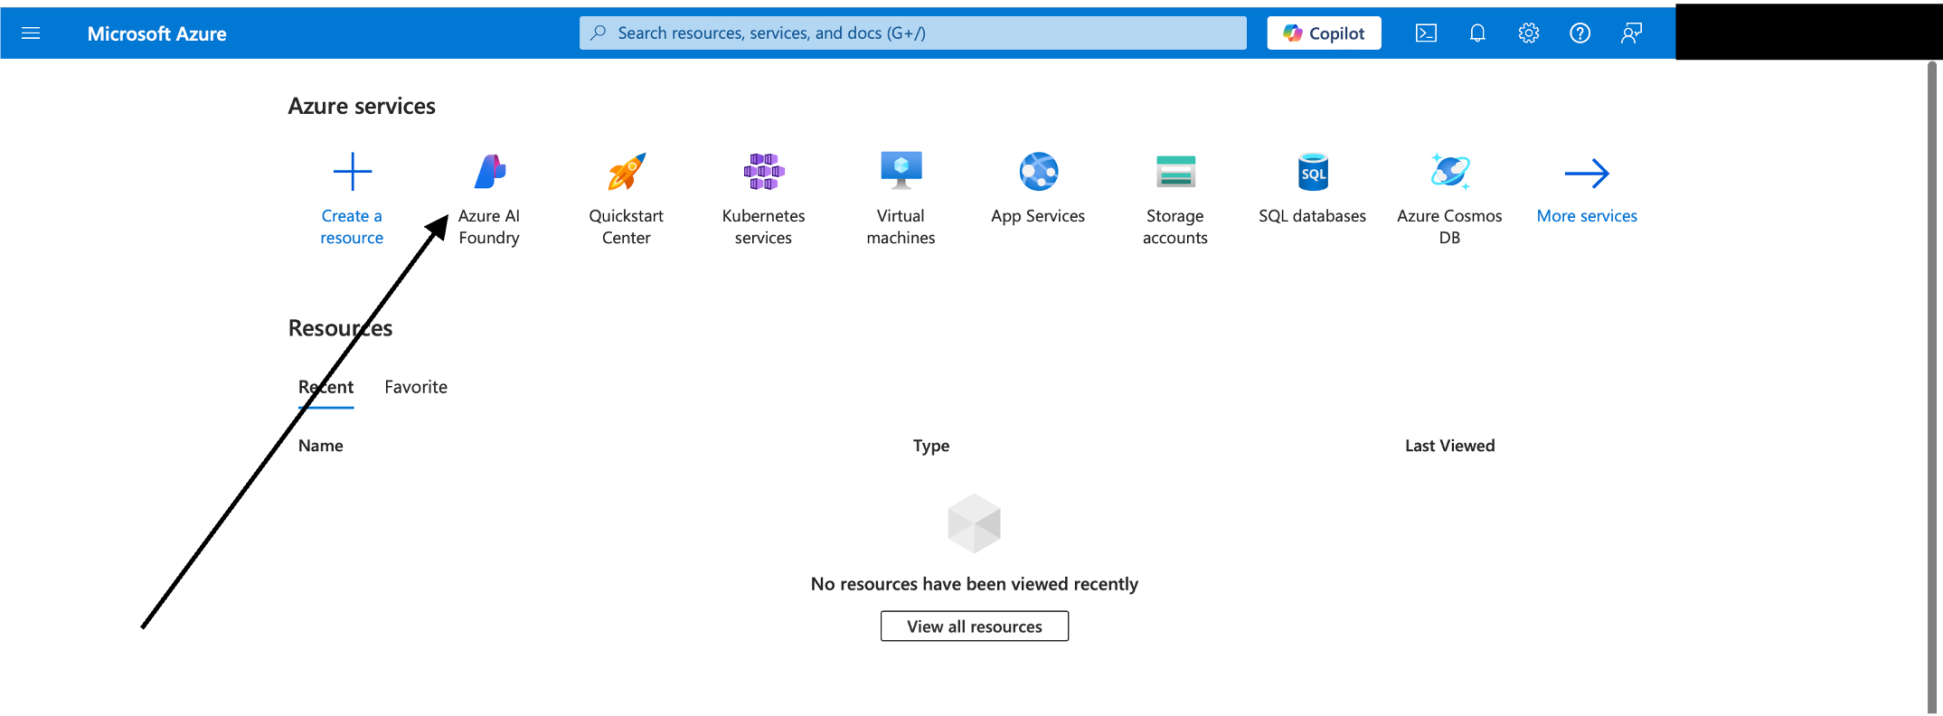The width and height of the screenshot is (1943, 716).
Task: Open the help question mark menu
Action: [1580, 33]
